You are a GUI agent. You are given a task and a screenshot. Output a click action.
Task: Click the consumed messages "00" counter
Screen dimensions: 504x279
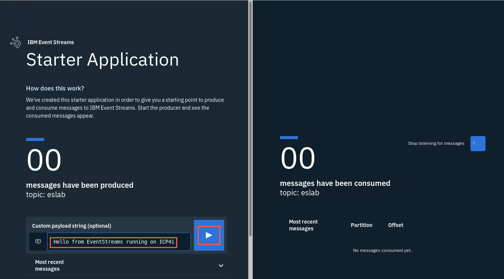pyautogui.click(x=298, y=159)
